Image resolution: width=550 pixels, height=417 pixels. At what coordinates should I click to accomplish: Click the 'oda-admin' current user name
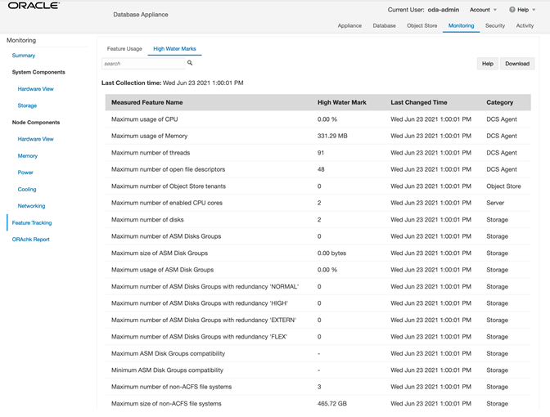[x=444, y=10]
